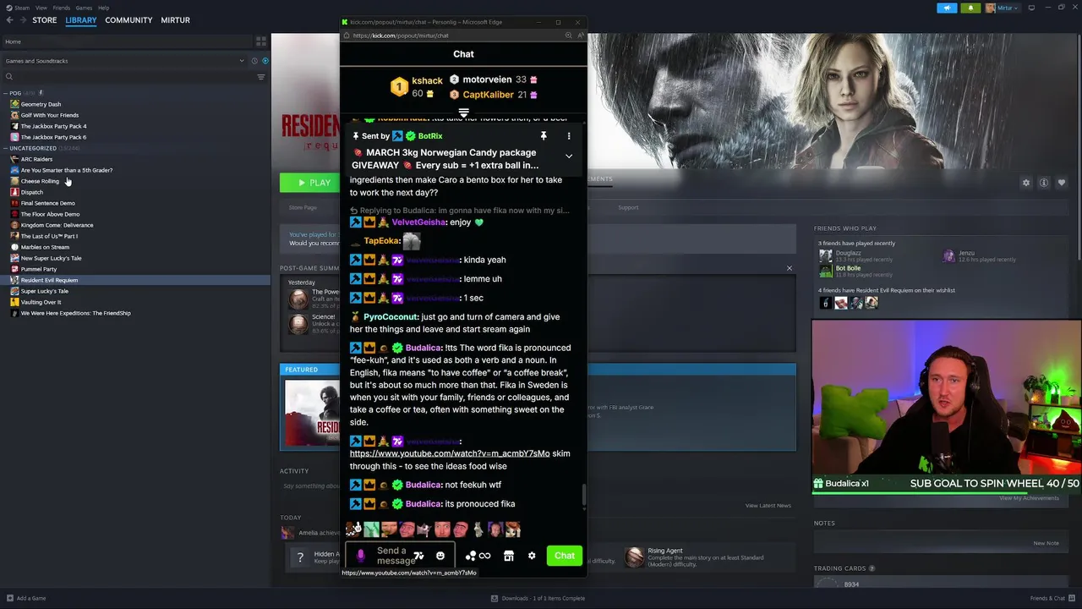Screen dimensions: 1082x609
Task: Click Friends & Chat at bottom right
Action: point(1052,598)
